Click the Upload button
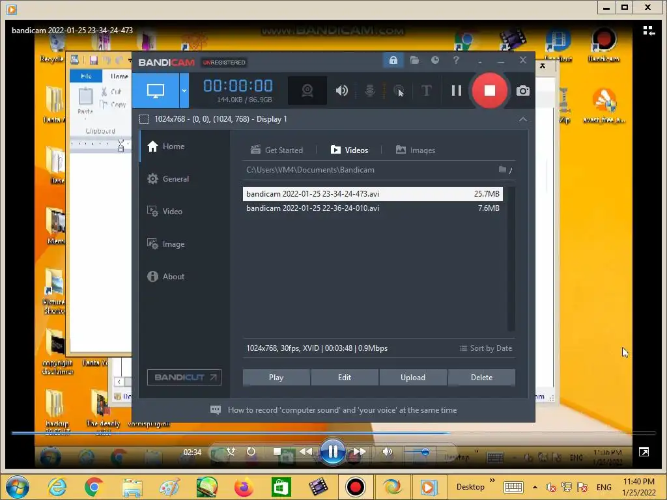667x500 pixels. (413, 378)
